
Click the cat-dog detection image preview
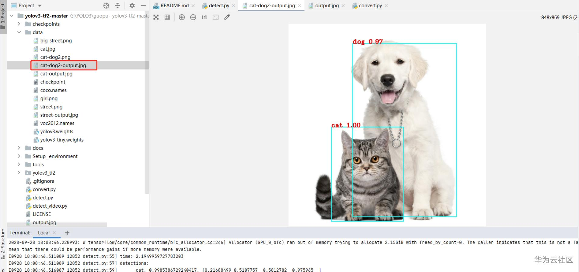387,125
